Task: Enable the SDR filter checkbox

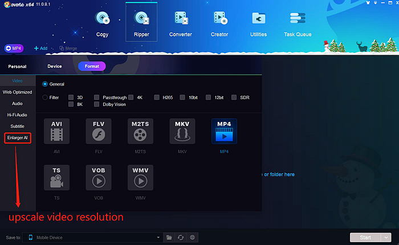Action: point(234,97)
